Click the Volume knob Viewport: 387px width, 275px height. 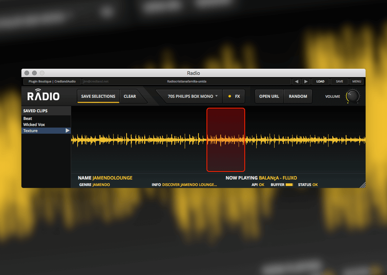coord(352,96)
